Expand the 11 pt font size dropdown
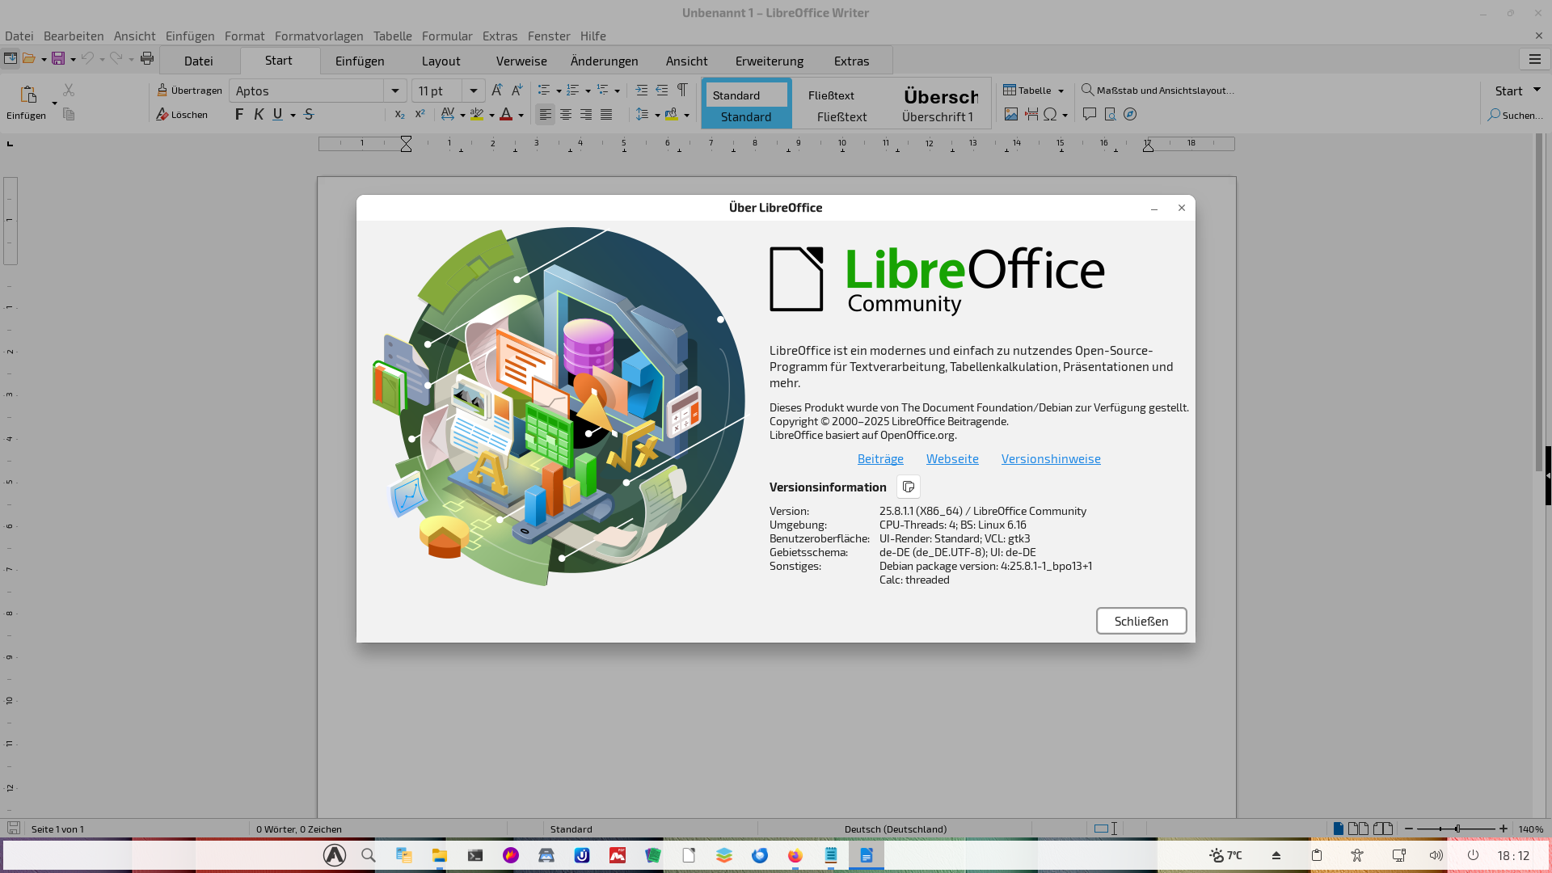Screen dimensions: 1552x873 [474, 91]
